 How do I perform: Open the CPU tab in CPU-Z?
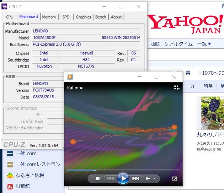coord(10,17)
